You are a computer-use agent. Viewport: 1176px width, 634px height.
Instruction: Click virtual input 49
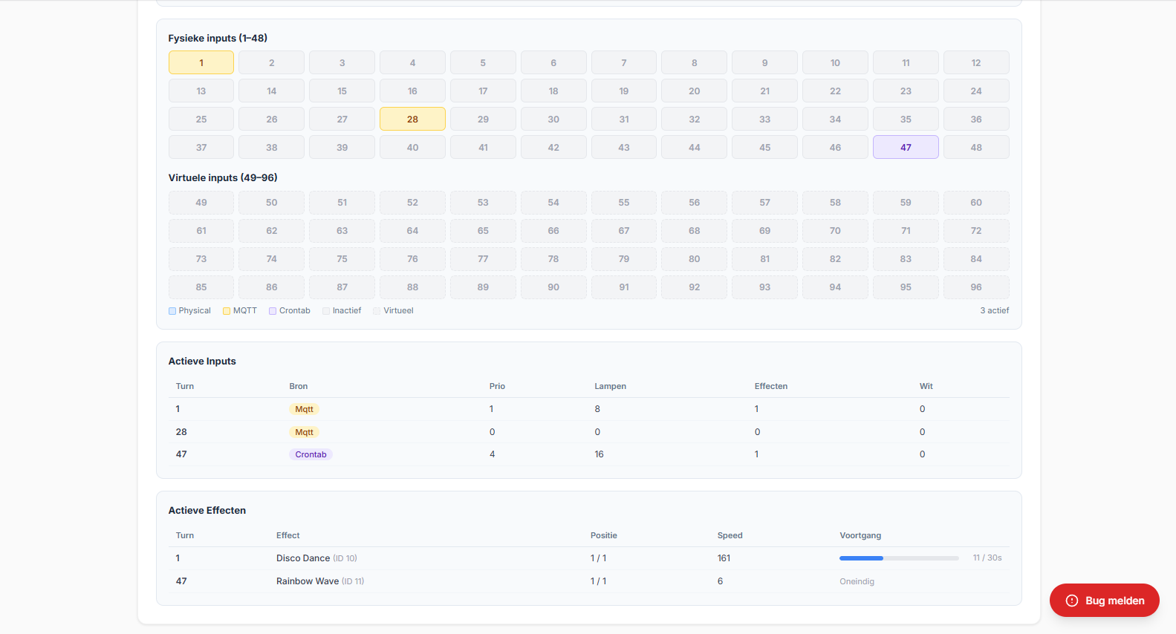pyautogui.click(x=201, y=202)
